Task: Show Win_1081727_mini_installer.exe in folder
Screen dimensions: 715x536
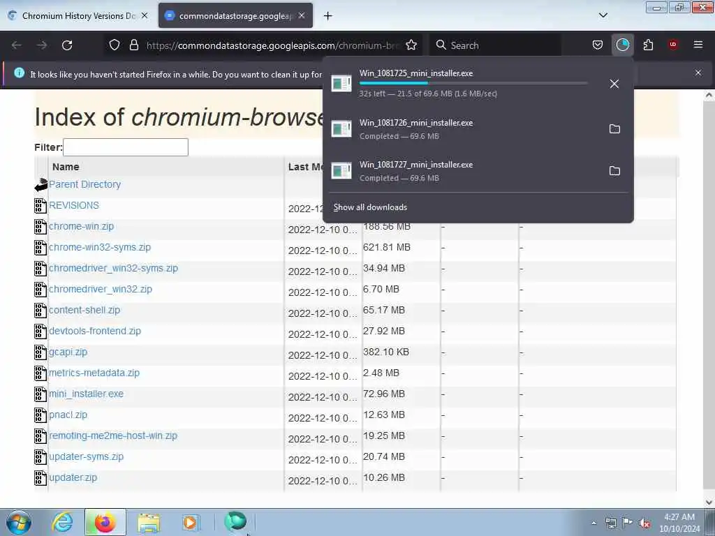Action: click(614, 171)
